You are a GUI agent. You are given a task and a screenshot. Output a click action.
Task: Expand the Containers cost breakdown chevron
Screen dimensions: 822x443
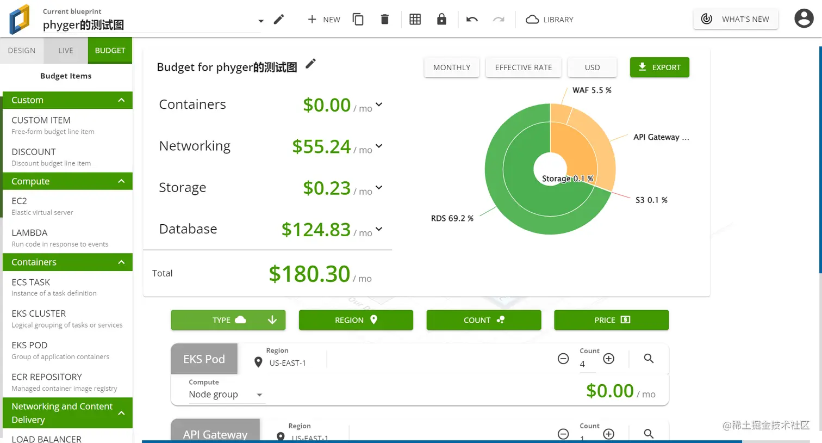point(379,104)
